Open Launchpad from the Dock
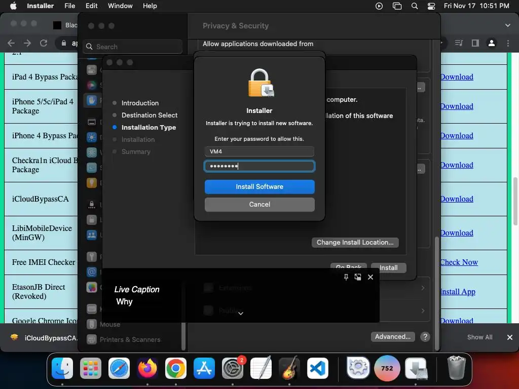519x389 pixels. [x=91, y=368]
